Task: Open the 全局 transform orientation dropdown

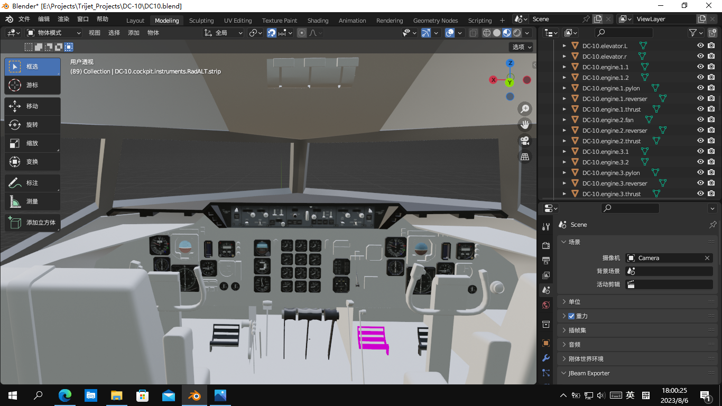Action: [224, 33]
